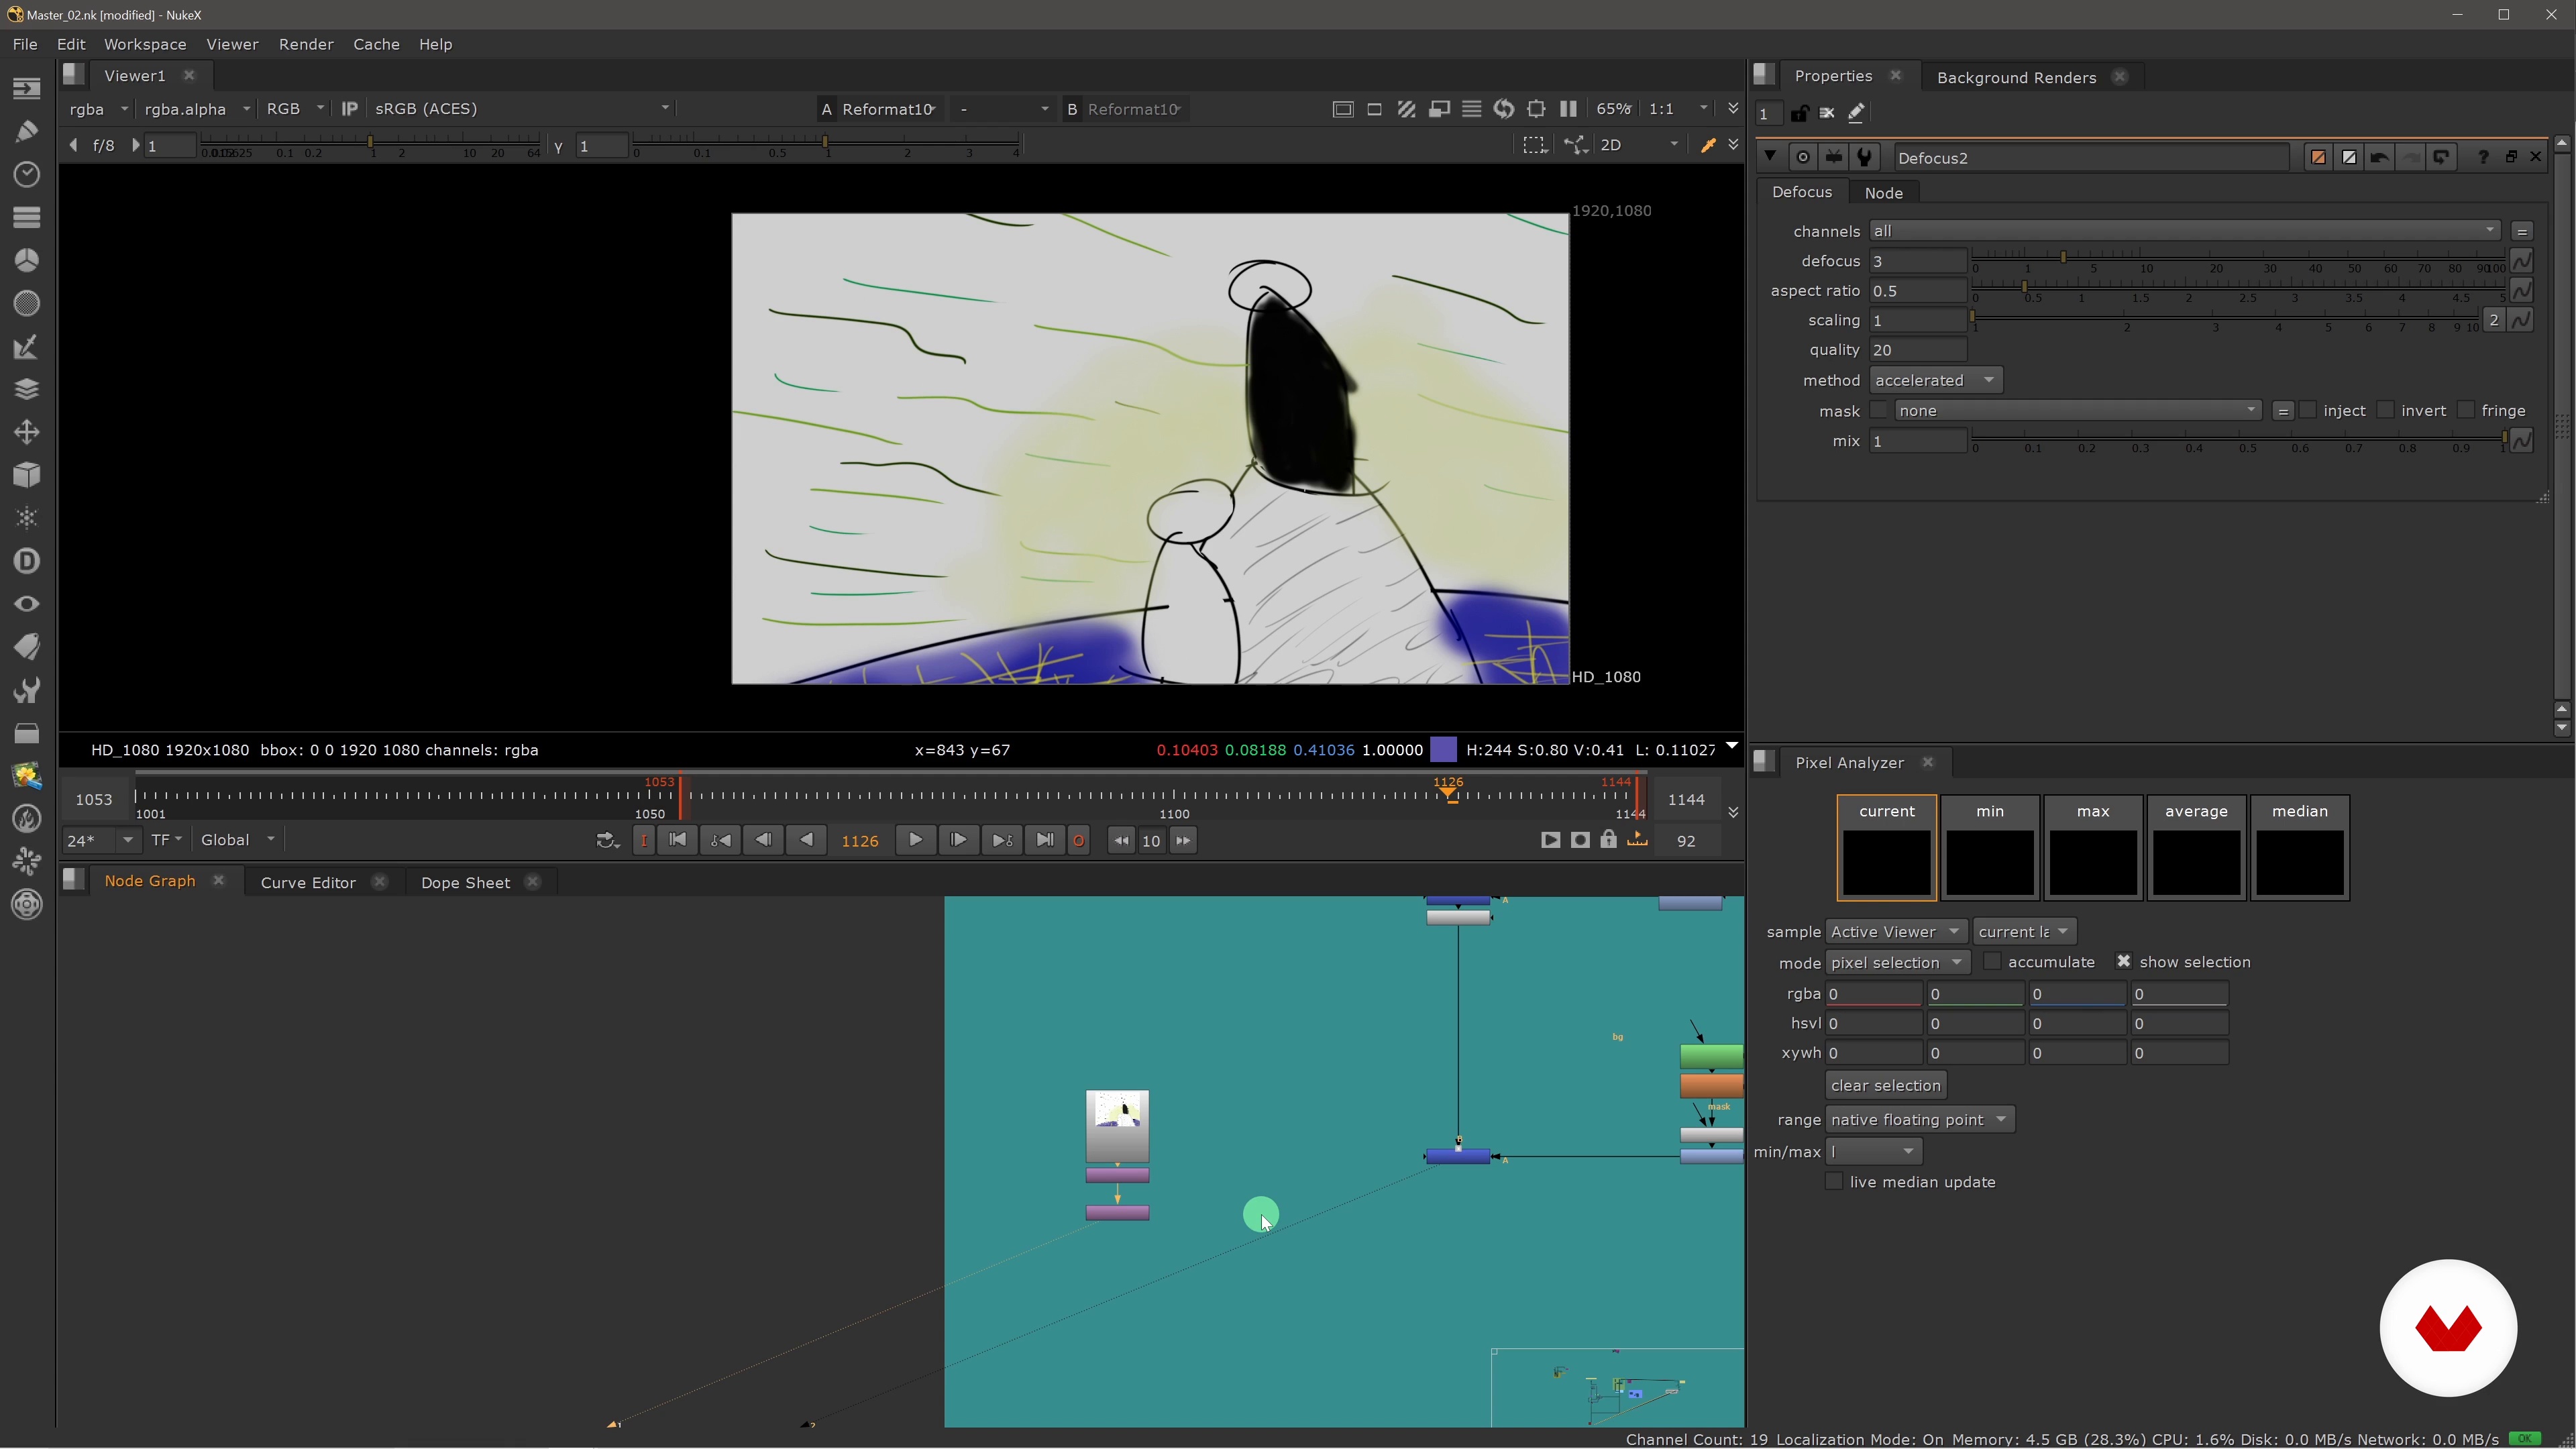Screen dimensions: 2576x1449
Task: Enable the inject checkbox
Action: point(2308,410)
